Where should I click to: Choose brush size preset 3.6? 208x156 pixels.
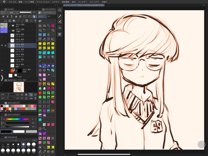(x=34, y=145)
